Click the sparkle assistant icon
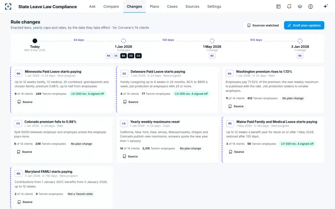The width and height of the screenshot is (335, 209). [x=326, y=6]
